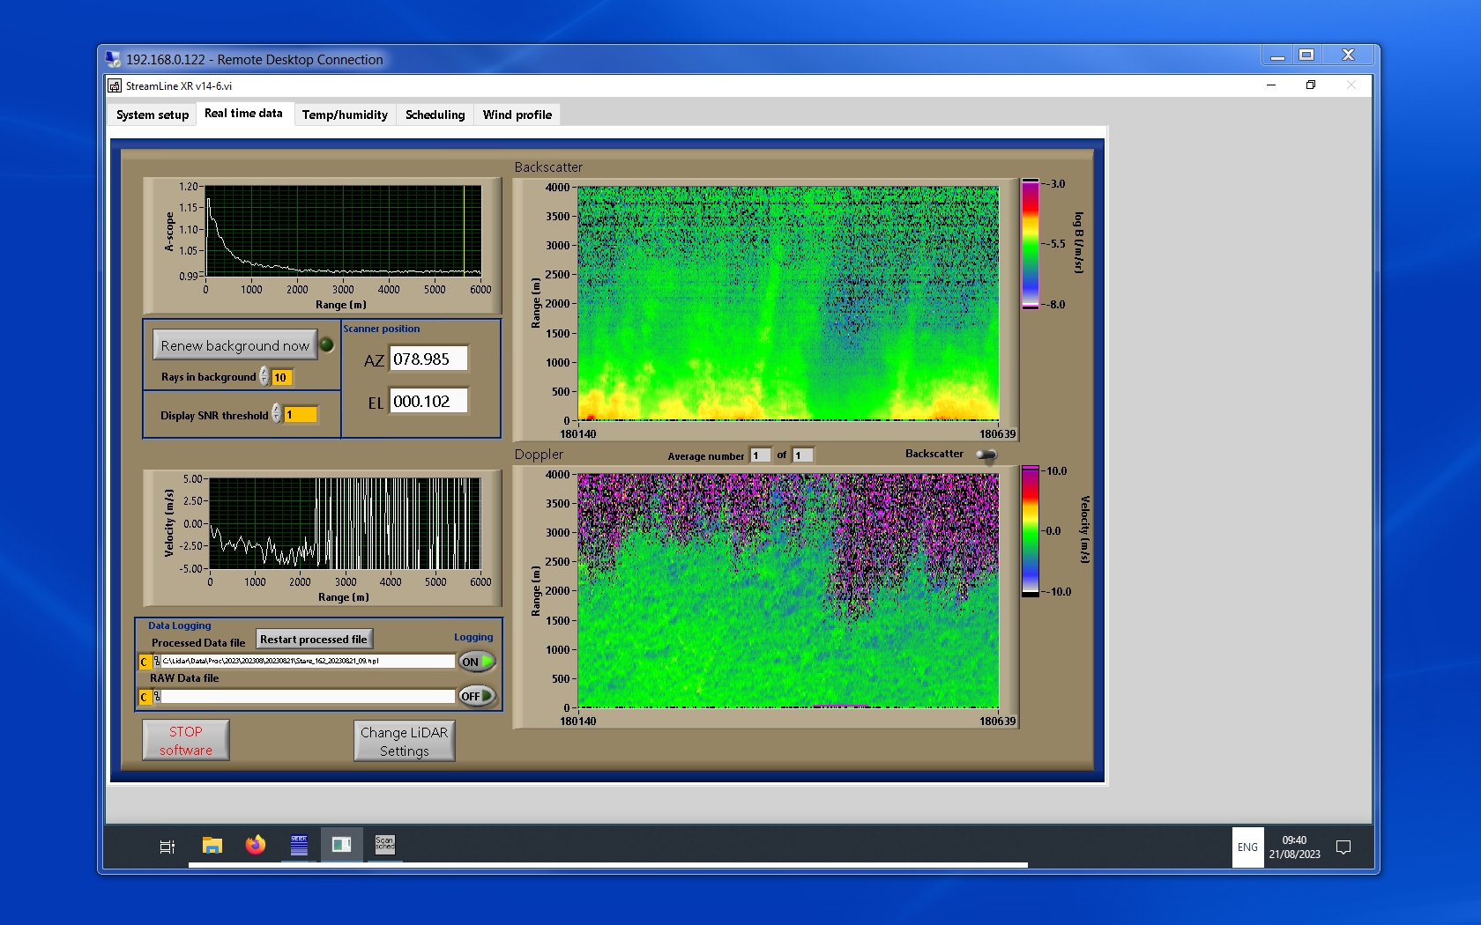This screenshot has width=1481, height=925.
Task: Switch to the Wind profile tab
Action: click(517, 115)
